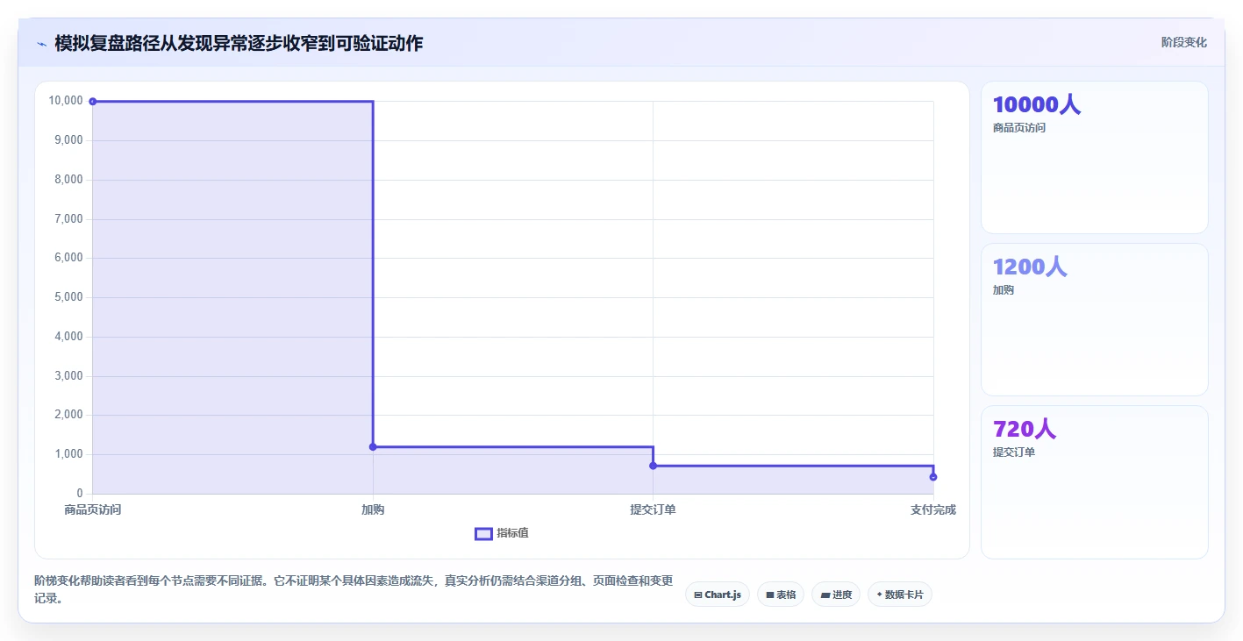Click the data point at 提交订单
The width and height of the screenshot is (1243, 641).
[x=653, y=466]
